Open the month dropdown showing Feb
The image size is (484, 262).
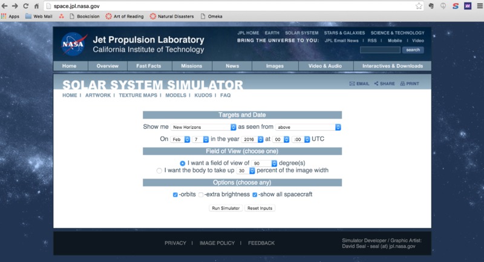180,140
